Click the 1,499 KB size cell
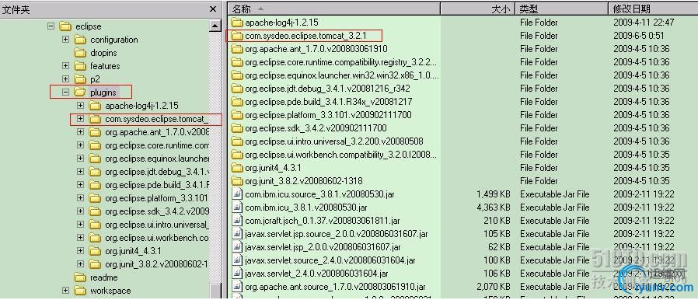Viewport: 698px width, 300px height. (494, 194)
